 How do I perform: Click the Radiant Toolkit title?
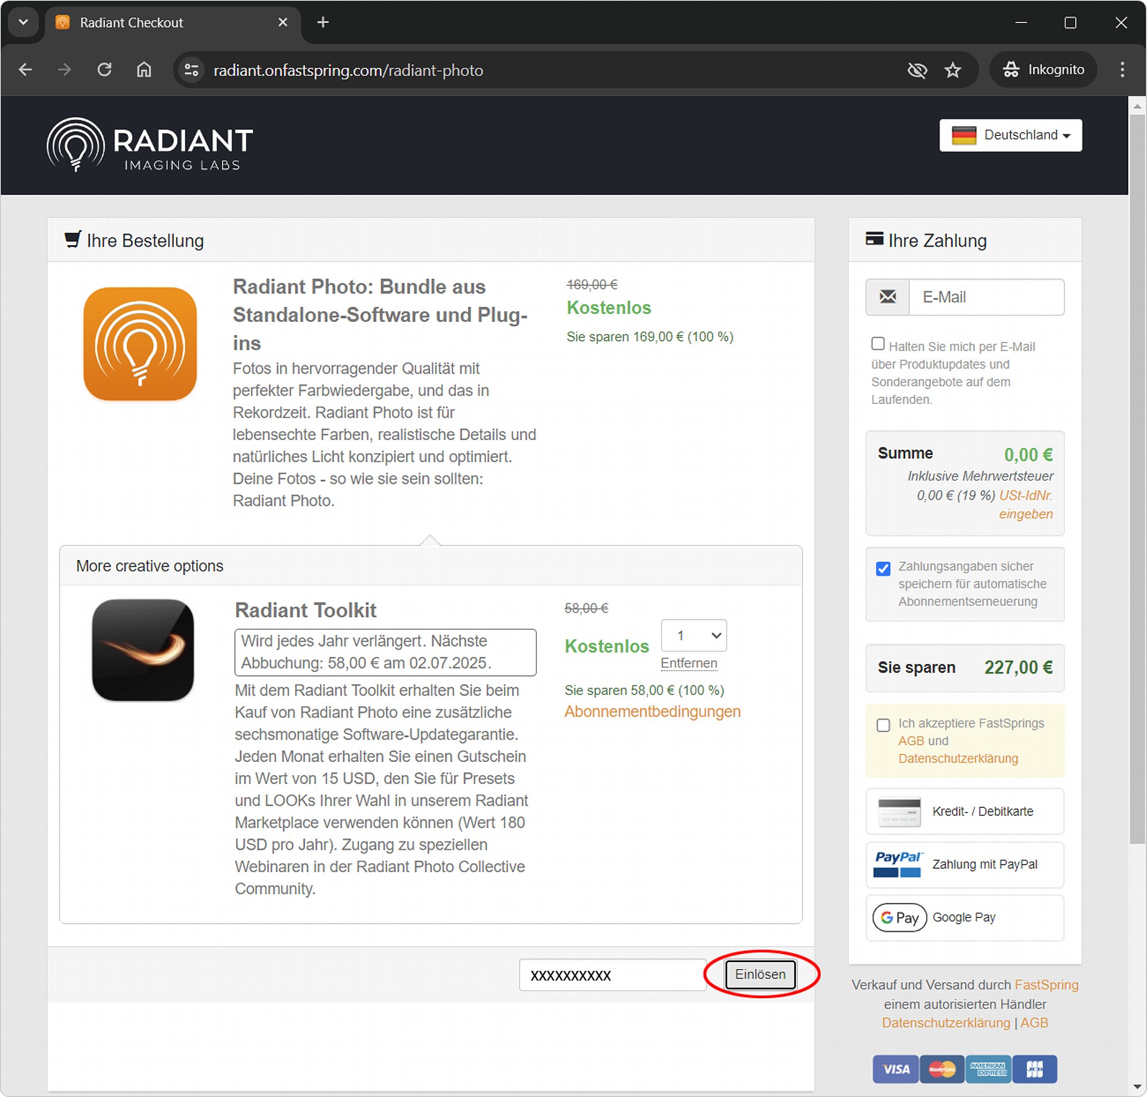pos(306,610)
